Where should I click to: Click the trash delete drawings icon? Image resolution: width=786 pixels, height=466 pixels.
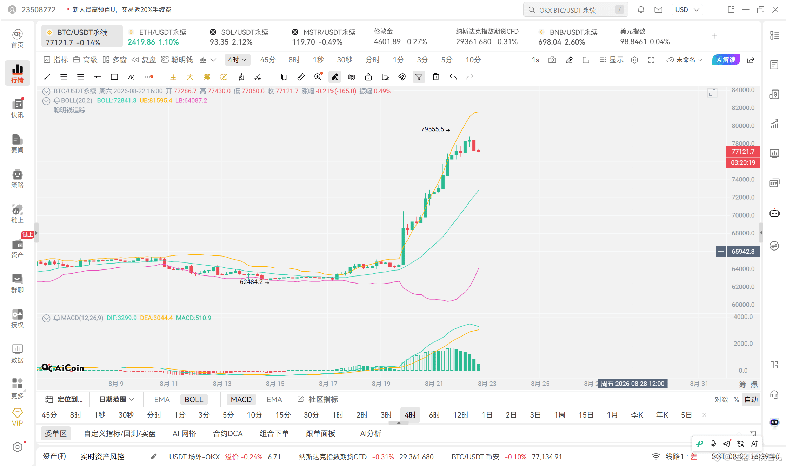(x=436, y=77)
